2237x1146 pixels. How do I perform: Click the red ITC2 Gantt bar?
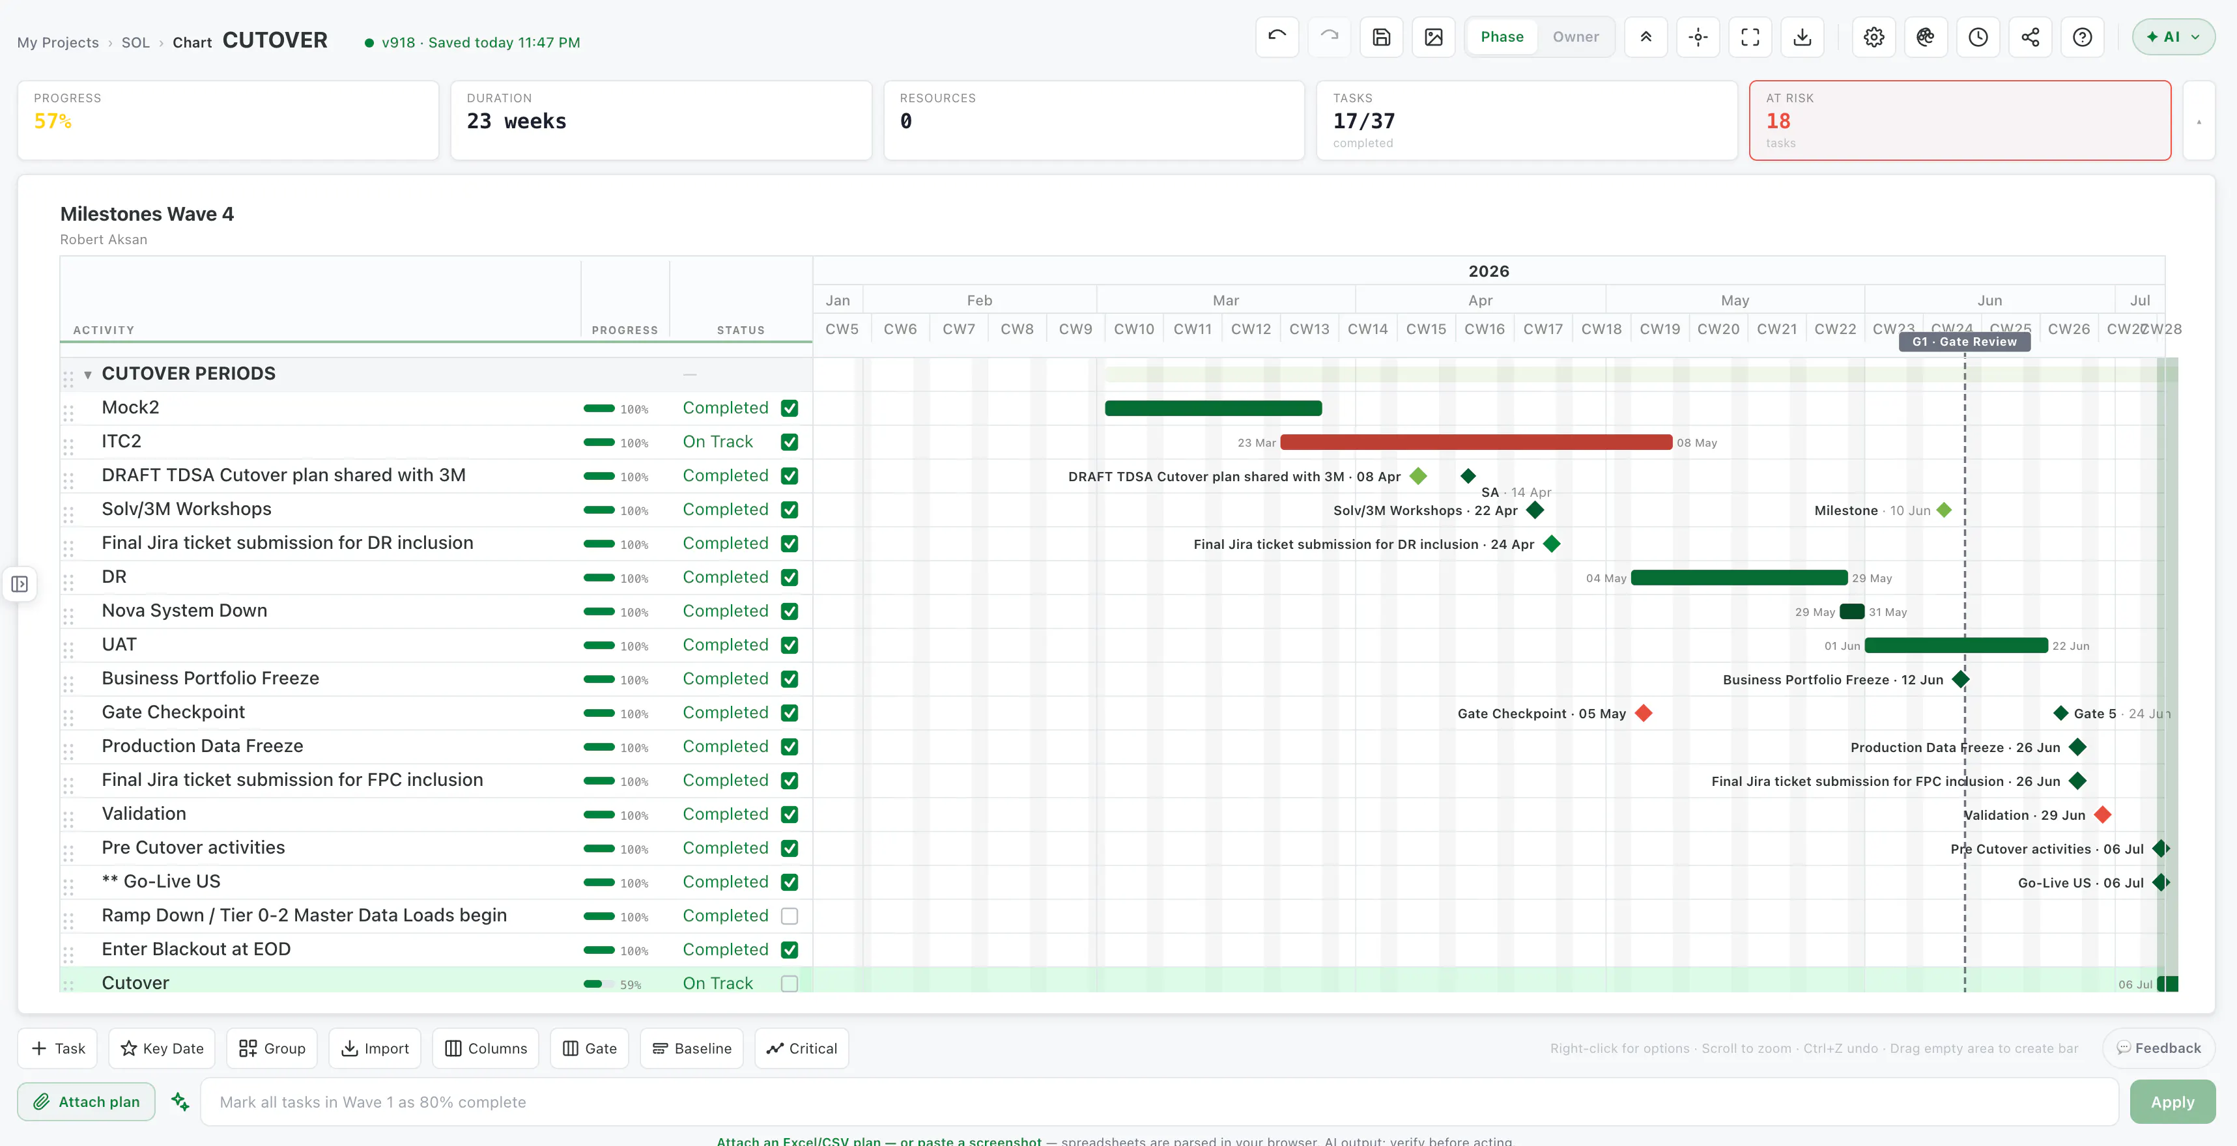tap(1475, 442)
